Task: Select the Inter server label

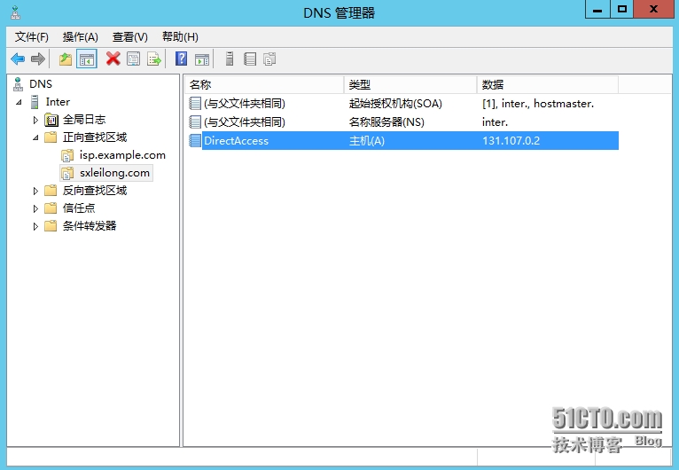Action: pos(58,102)
